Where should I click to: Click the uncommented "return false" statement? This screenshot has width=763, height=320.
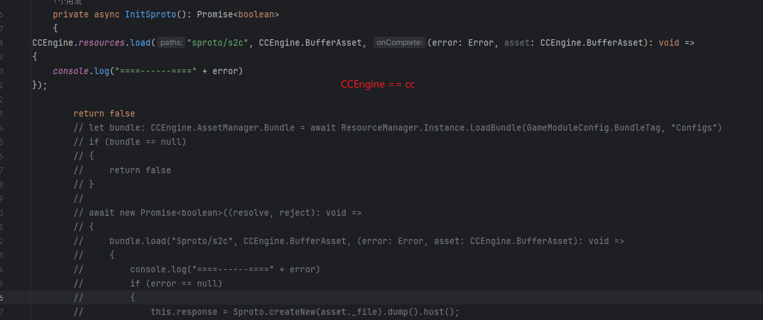(x=104, y=113)
